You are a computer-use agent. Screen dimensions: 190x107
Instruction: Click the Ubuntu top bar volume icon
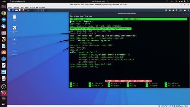tap(182, 1)
